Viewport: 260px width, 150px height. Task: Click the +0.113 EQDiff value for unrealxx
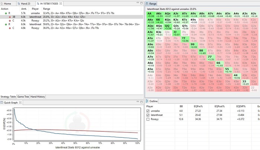(x=240, y=111)
